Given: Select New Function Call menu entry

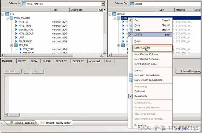Looking at the screenshot, I should click(x=146, y=64).
